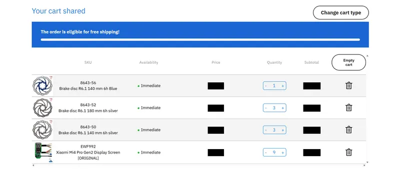Image resolution: width=400 pixels, height=183 pixels.
Task: Increase Xiaomi Mi4 Pro display quantity
Action: 282,153
